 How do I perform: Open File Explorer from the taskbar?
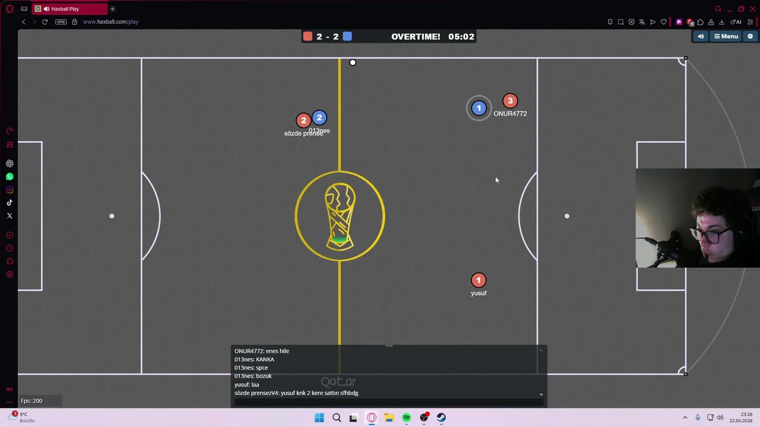pos(389,418)
